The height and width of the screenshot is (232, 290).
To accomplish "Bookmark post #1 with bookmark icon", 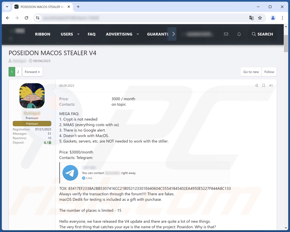I will 264,85.
